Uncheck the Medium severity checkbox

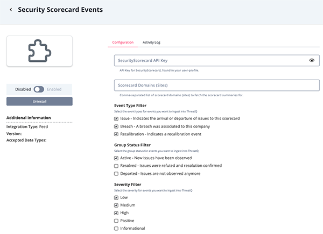[116, 205]
